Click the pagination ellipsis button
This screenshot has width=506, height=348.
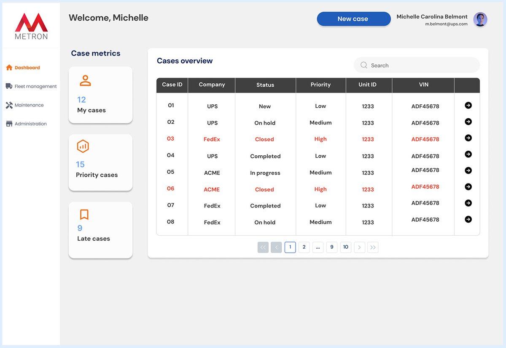click(x=318, y=247)
